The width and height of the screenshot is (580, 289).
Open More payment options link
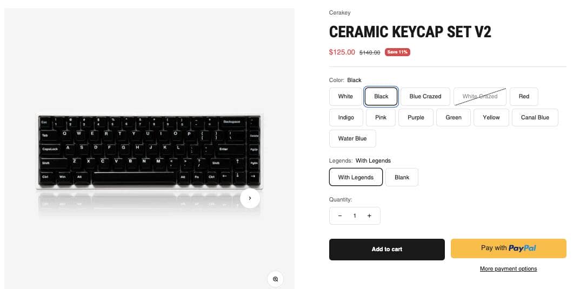pos(508,269)
